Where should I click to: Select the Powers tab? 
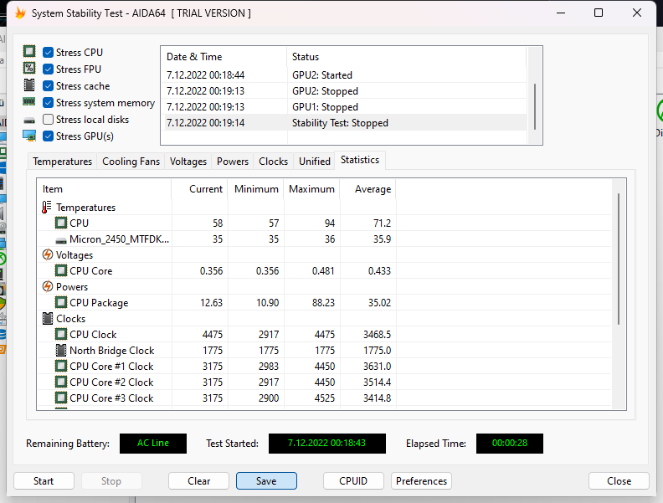233,162
